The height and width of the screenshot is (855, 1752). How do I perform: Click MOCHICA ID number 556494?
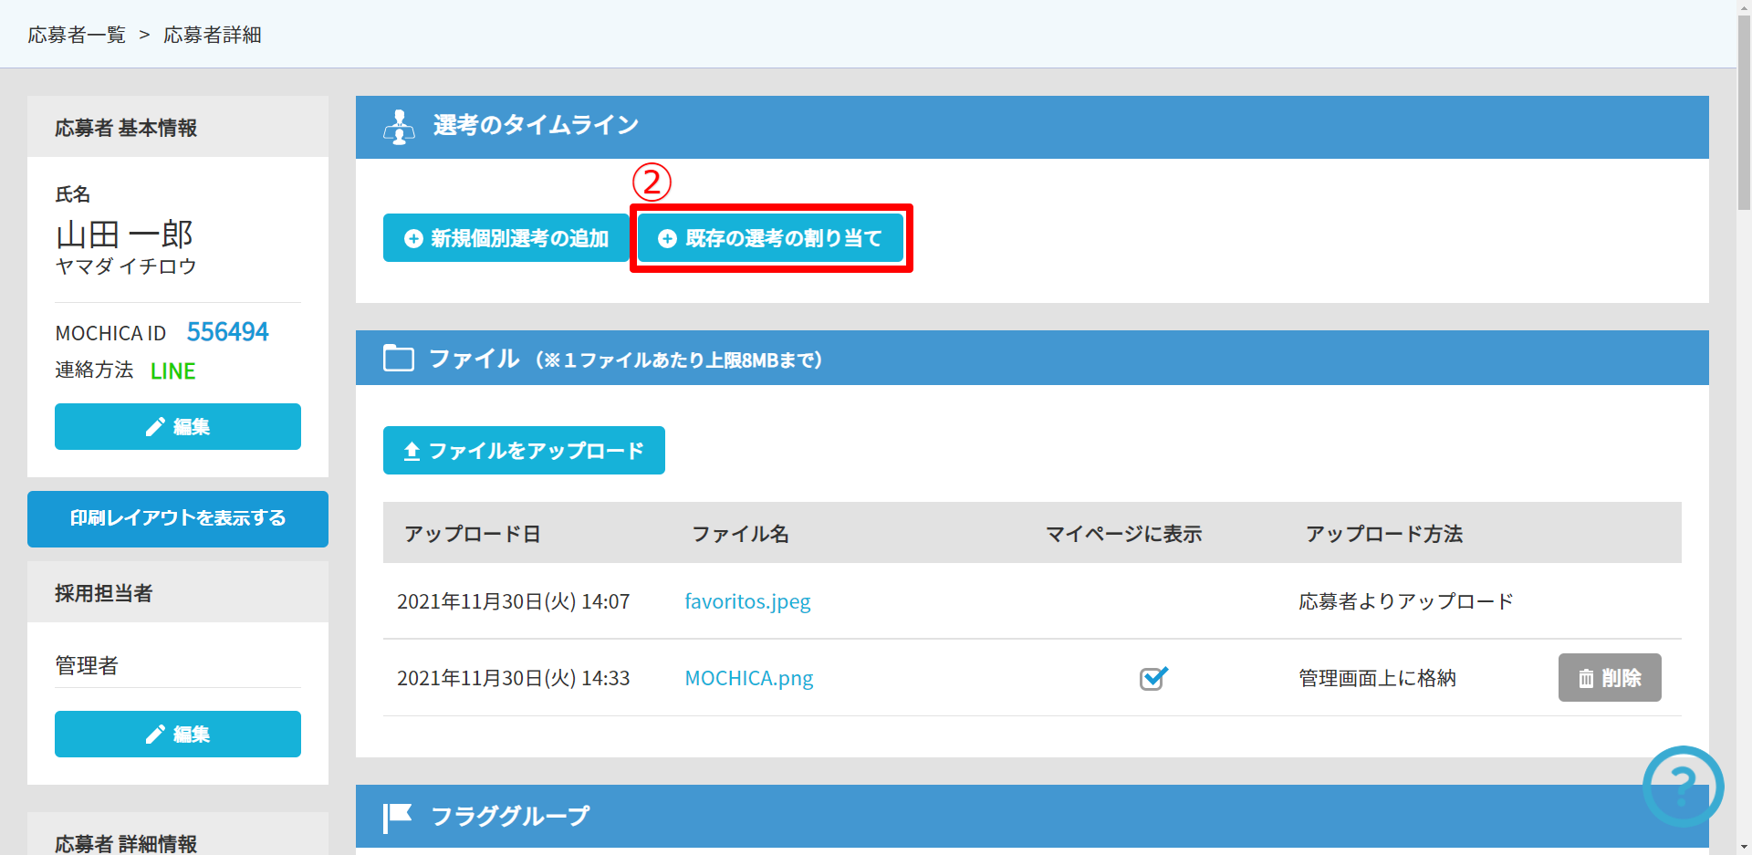pyautogui.click(x=227, y=332)
